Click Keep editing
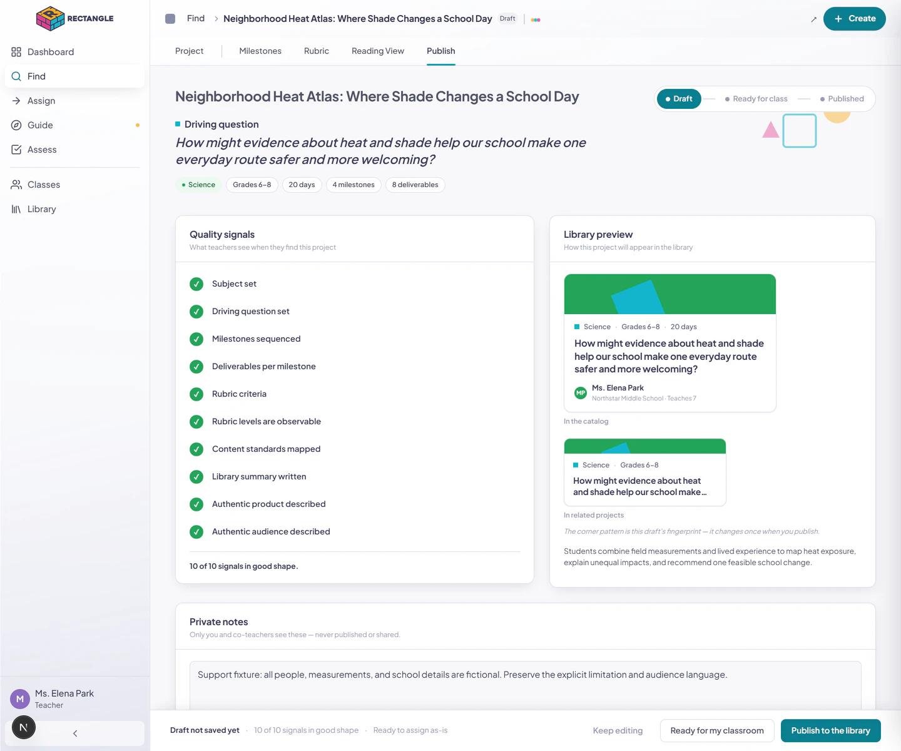The width and height of the screenshot is (901, 751). (x=618, y=731)
